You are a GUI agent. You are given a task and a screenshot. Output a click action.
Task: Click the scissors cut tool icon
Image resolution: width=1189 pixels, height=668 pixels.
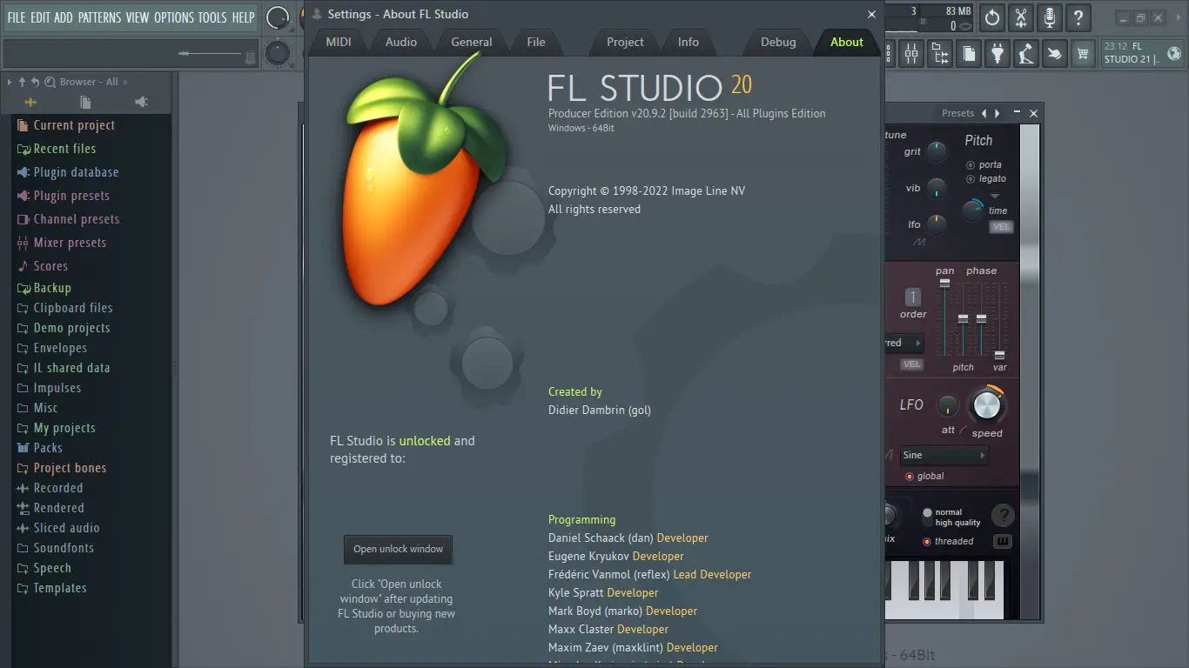(1020, 17)
